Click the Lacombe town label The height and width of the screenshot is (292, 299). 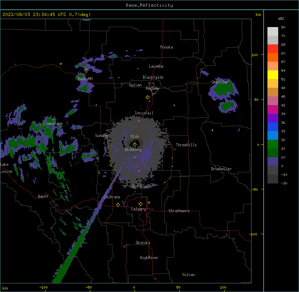(x=156, y=66)
